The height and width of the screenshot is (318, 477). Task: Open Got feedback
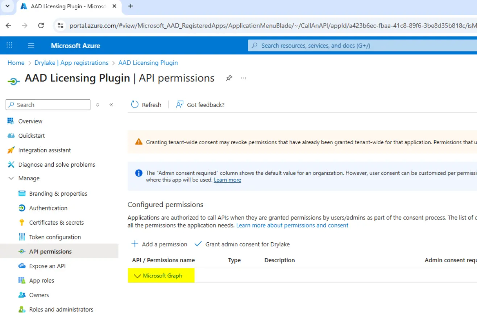(200, 105)
